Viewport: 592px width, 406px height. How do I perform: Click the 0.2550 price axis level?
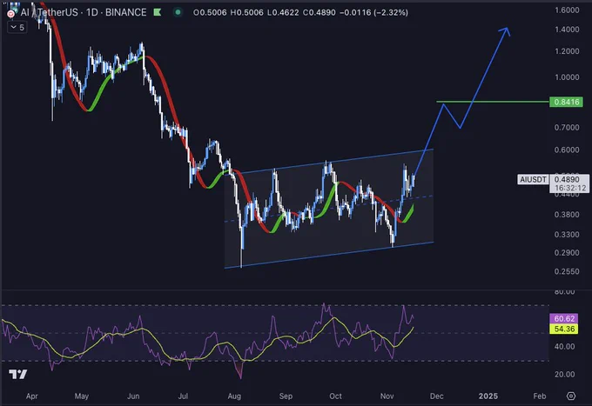click(567, 271)
